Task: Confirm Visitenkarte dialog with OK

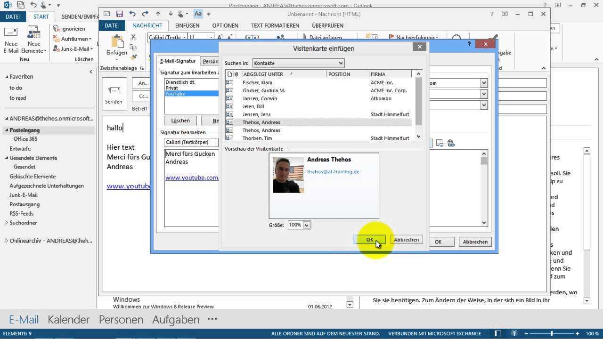Action: [369, 240]
